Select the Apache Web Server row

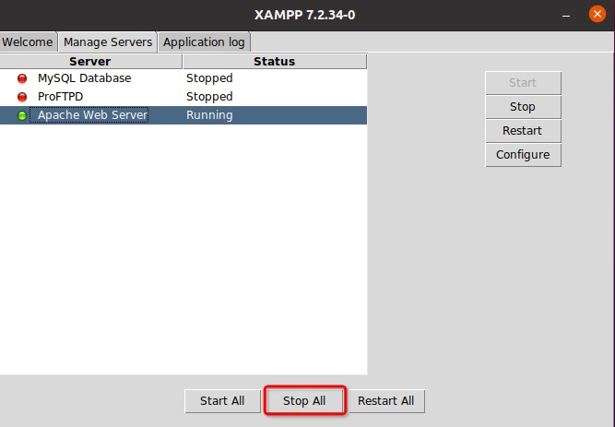(x=183, y=115)
